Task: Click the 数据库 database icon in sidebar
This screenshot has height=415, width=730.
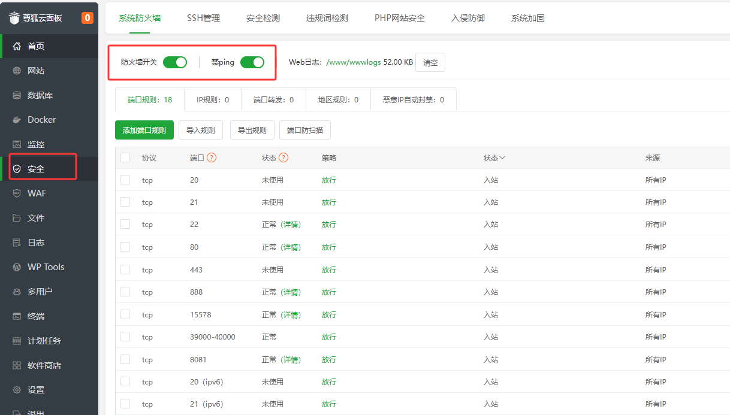Action: point(17,95)
